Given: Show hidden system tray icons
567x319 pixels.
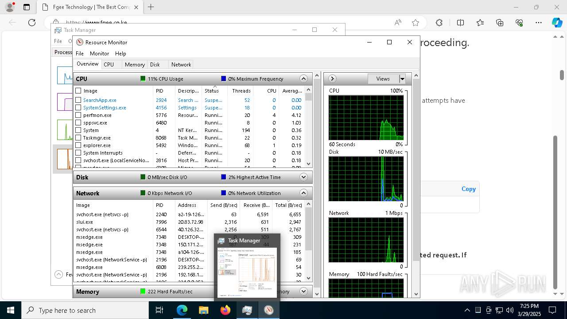Looking at the screenshot, I should tap(467, 310).
